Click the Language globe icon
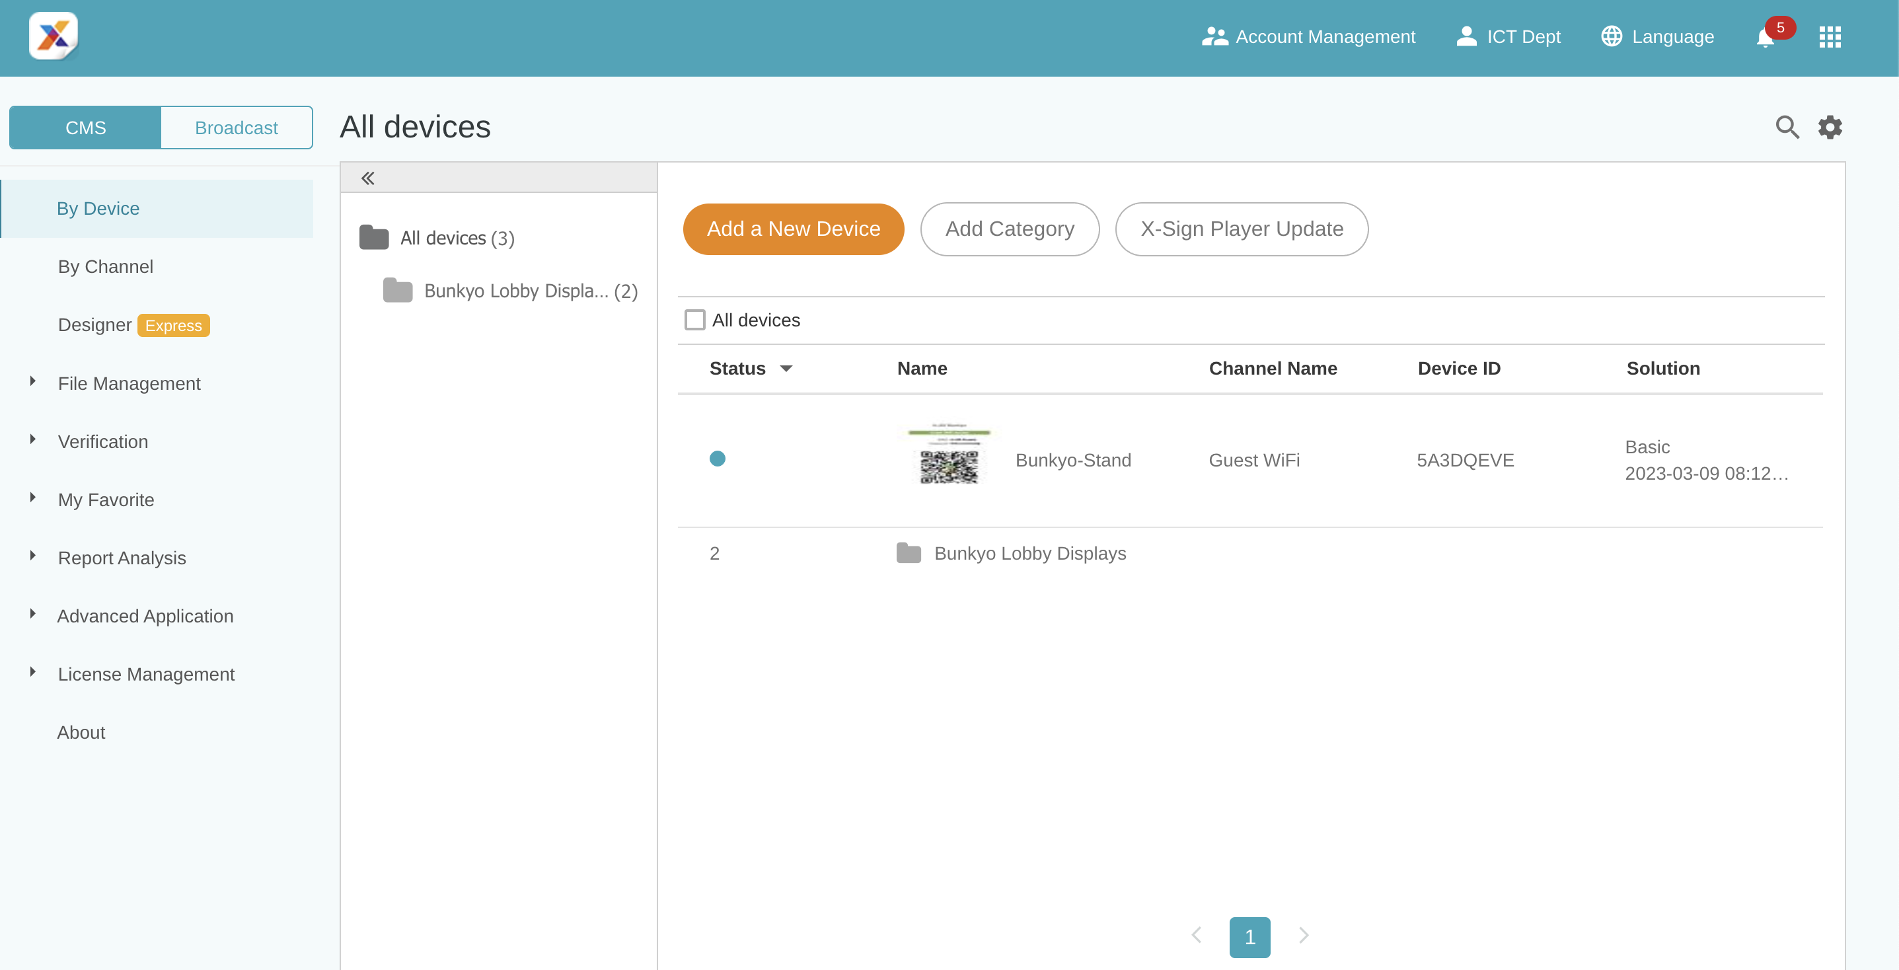The height and width of the screenshot is (970, 1899). coord(1611,37)
